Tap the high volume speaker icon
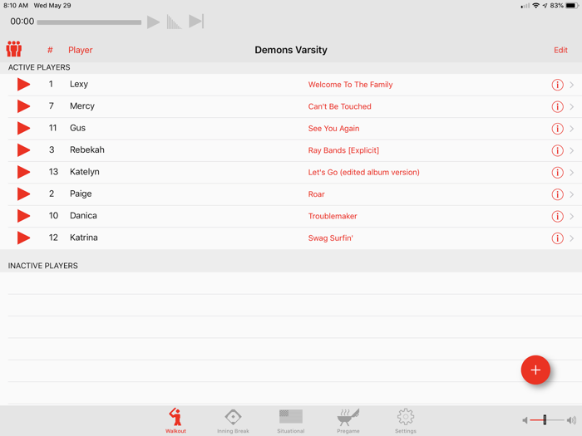582x436 pixels. click(x=572, y=420)
